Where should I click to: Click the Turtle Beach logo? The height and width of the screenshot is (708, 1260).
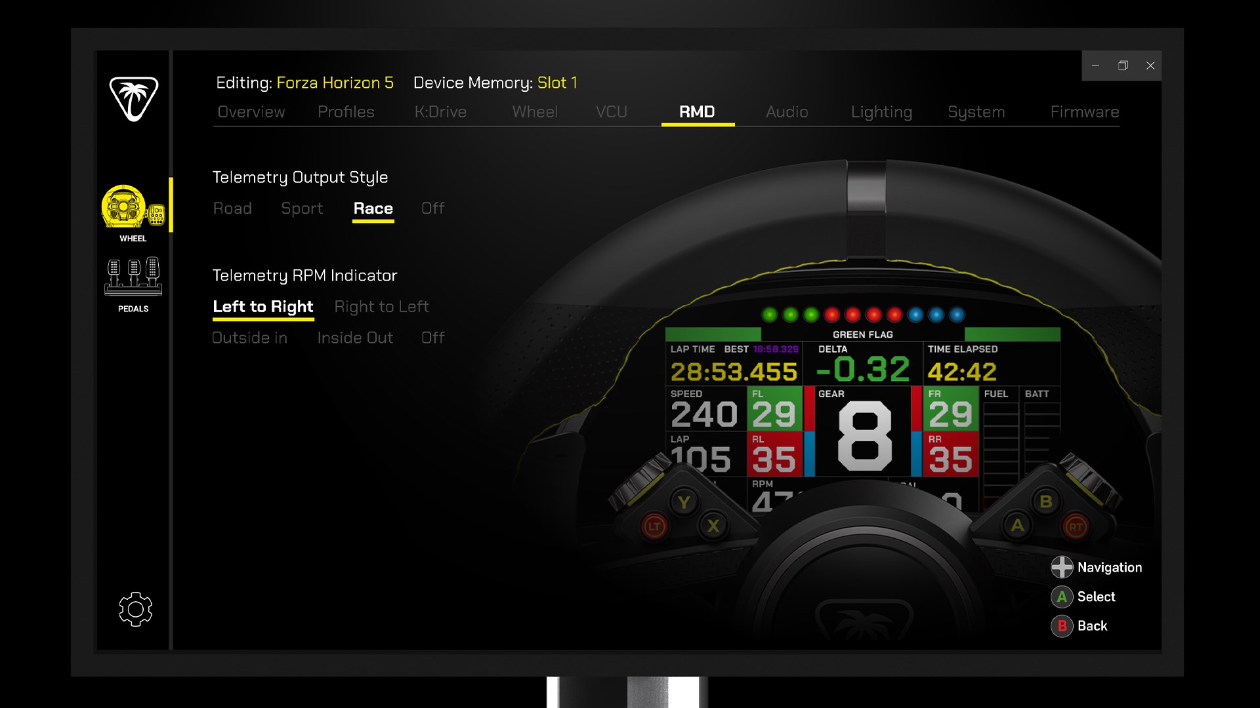[x=133, y=98]
